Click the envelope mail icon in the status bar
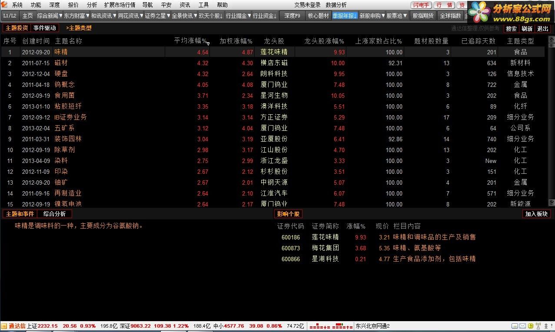Screen dimensions: 555x332 (x=522, y=326)
